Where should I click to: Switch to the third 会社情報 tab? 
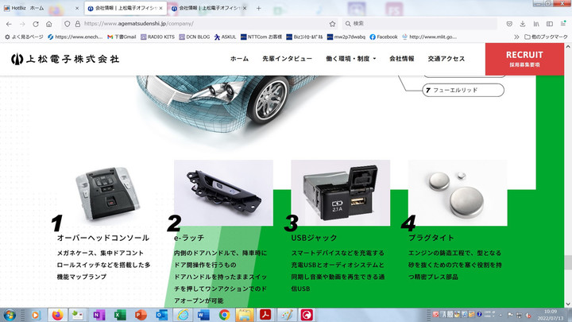click(209, 8)
